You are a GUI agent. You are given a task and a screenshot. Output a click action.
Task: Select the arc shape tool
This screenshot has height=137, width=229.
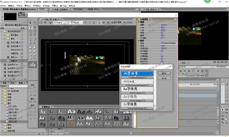(35, 55)
